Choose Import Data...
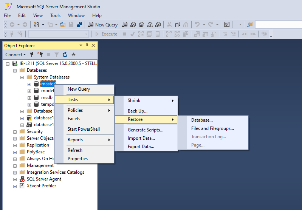Image resolution: width=302 pixels, height=210 pixels. point(146,138)
